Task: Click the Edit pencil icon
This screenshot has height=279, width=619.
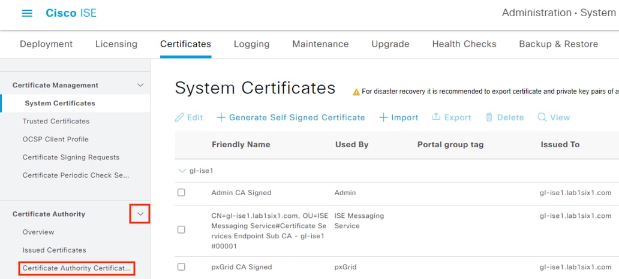Action: click(179, 117)
